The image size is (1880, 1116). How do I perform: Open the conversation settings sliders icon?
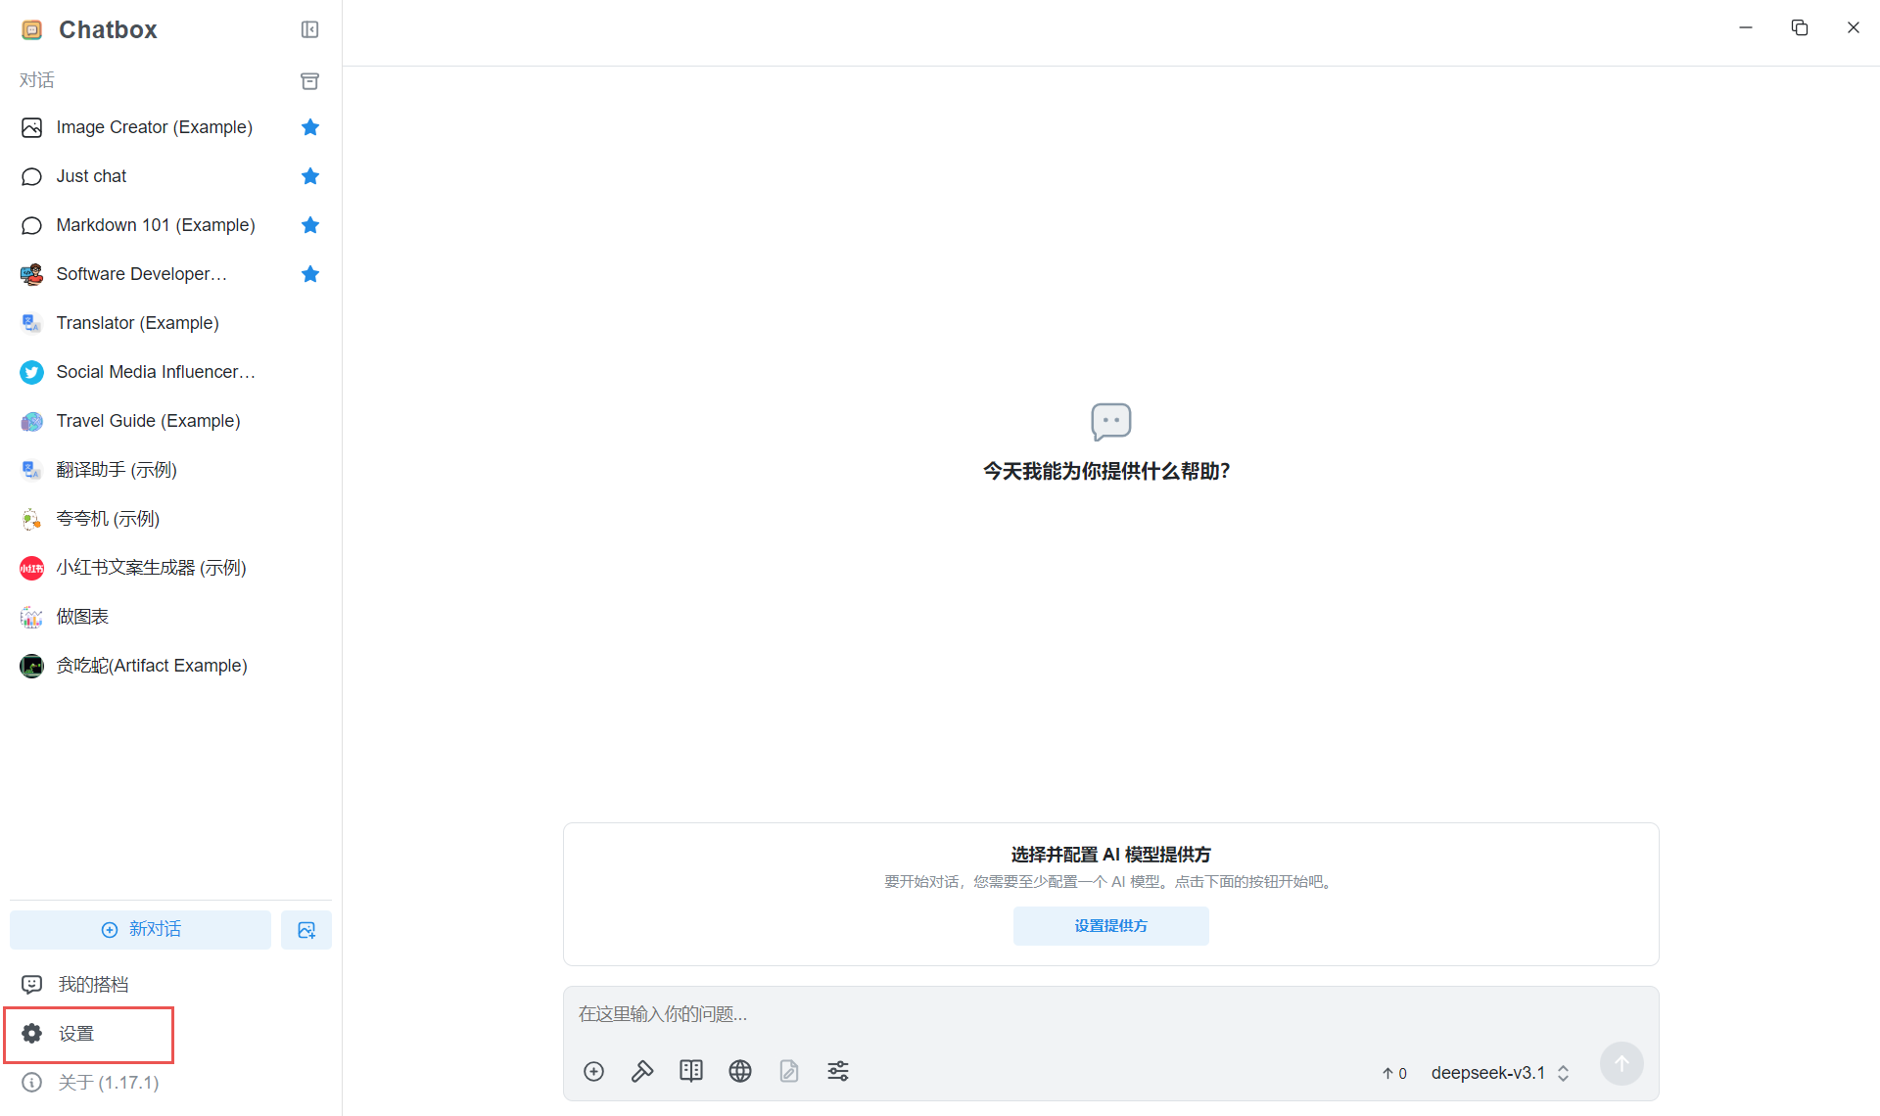(x=838, y=1071)
